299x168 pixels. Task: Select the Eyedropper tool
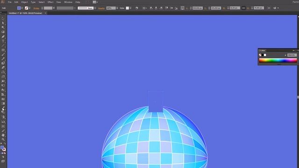pos(3,108)
